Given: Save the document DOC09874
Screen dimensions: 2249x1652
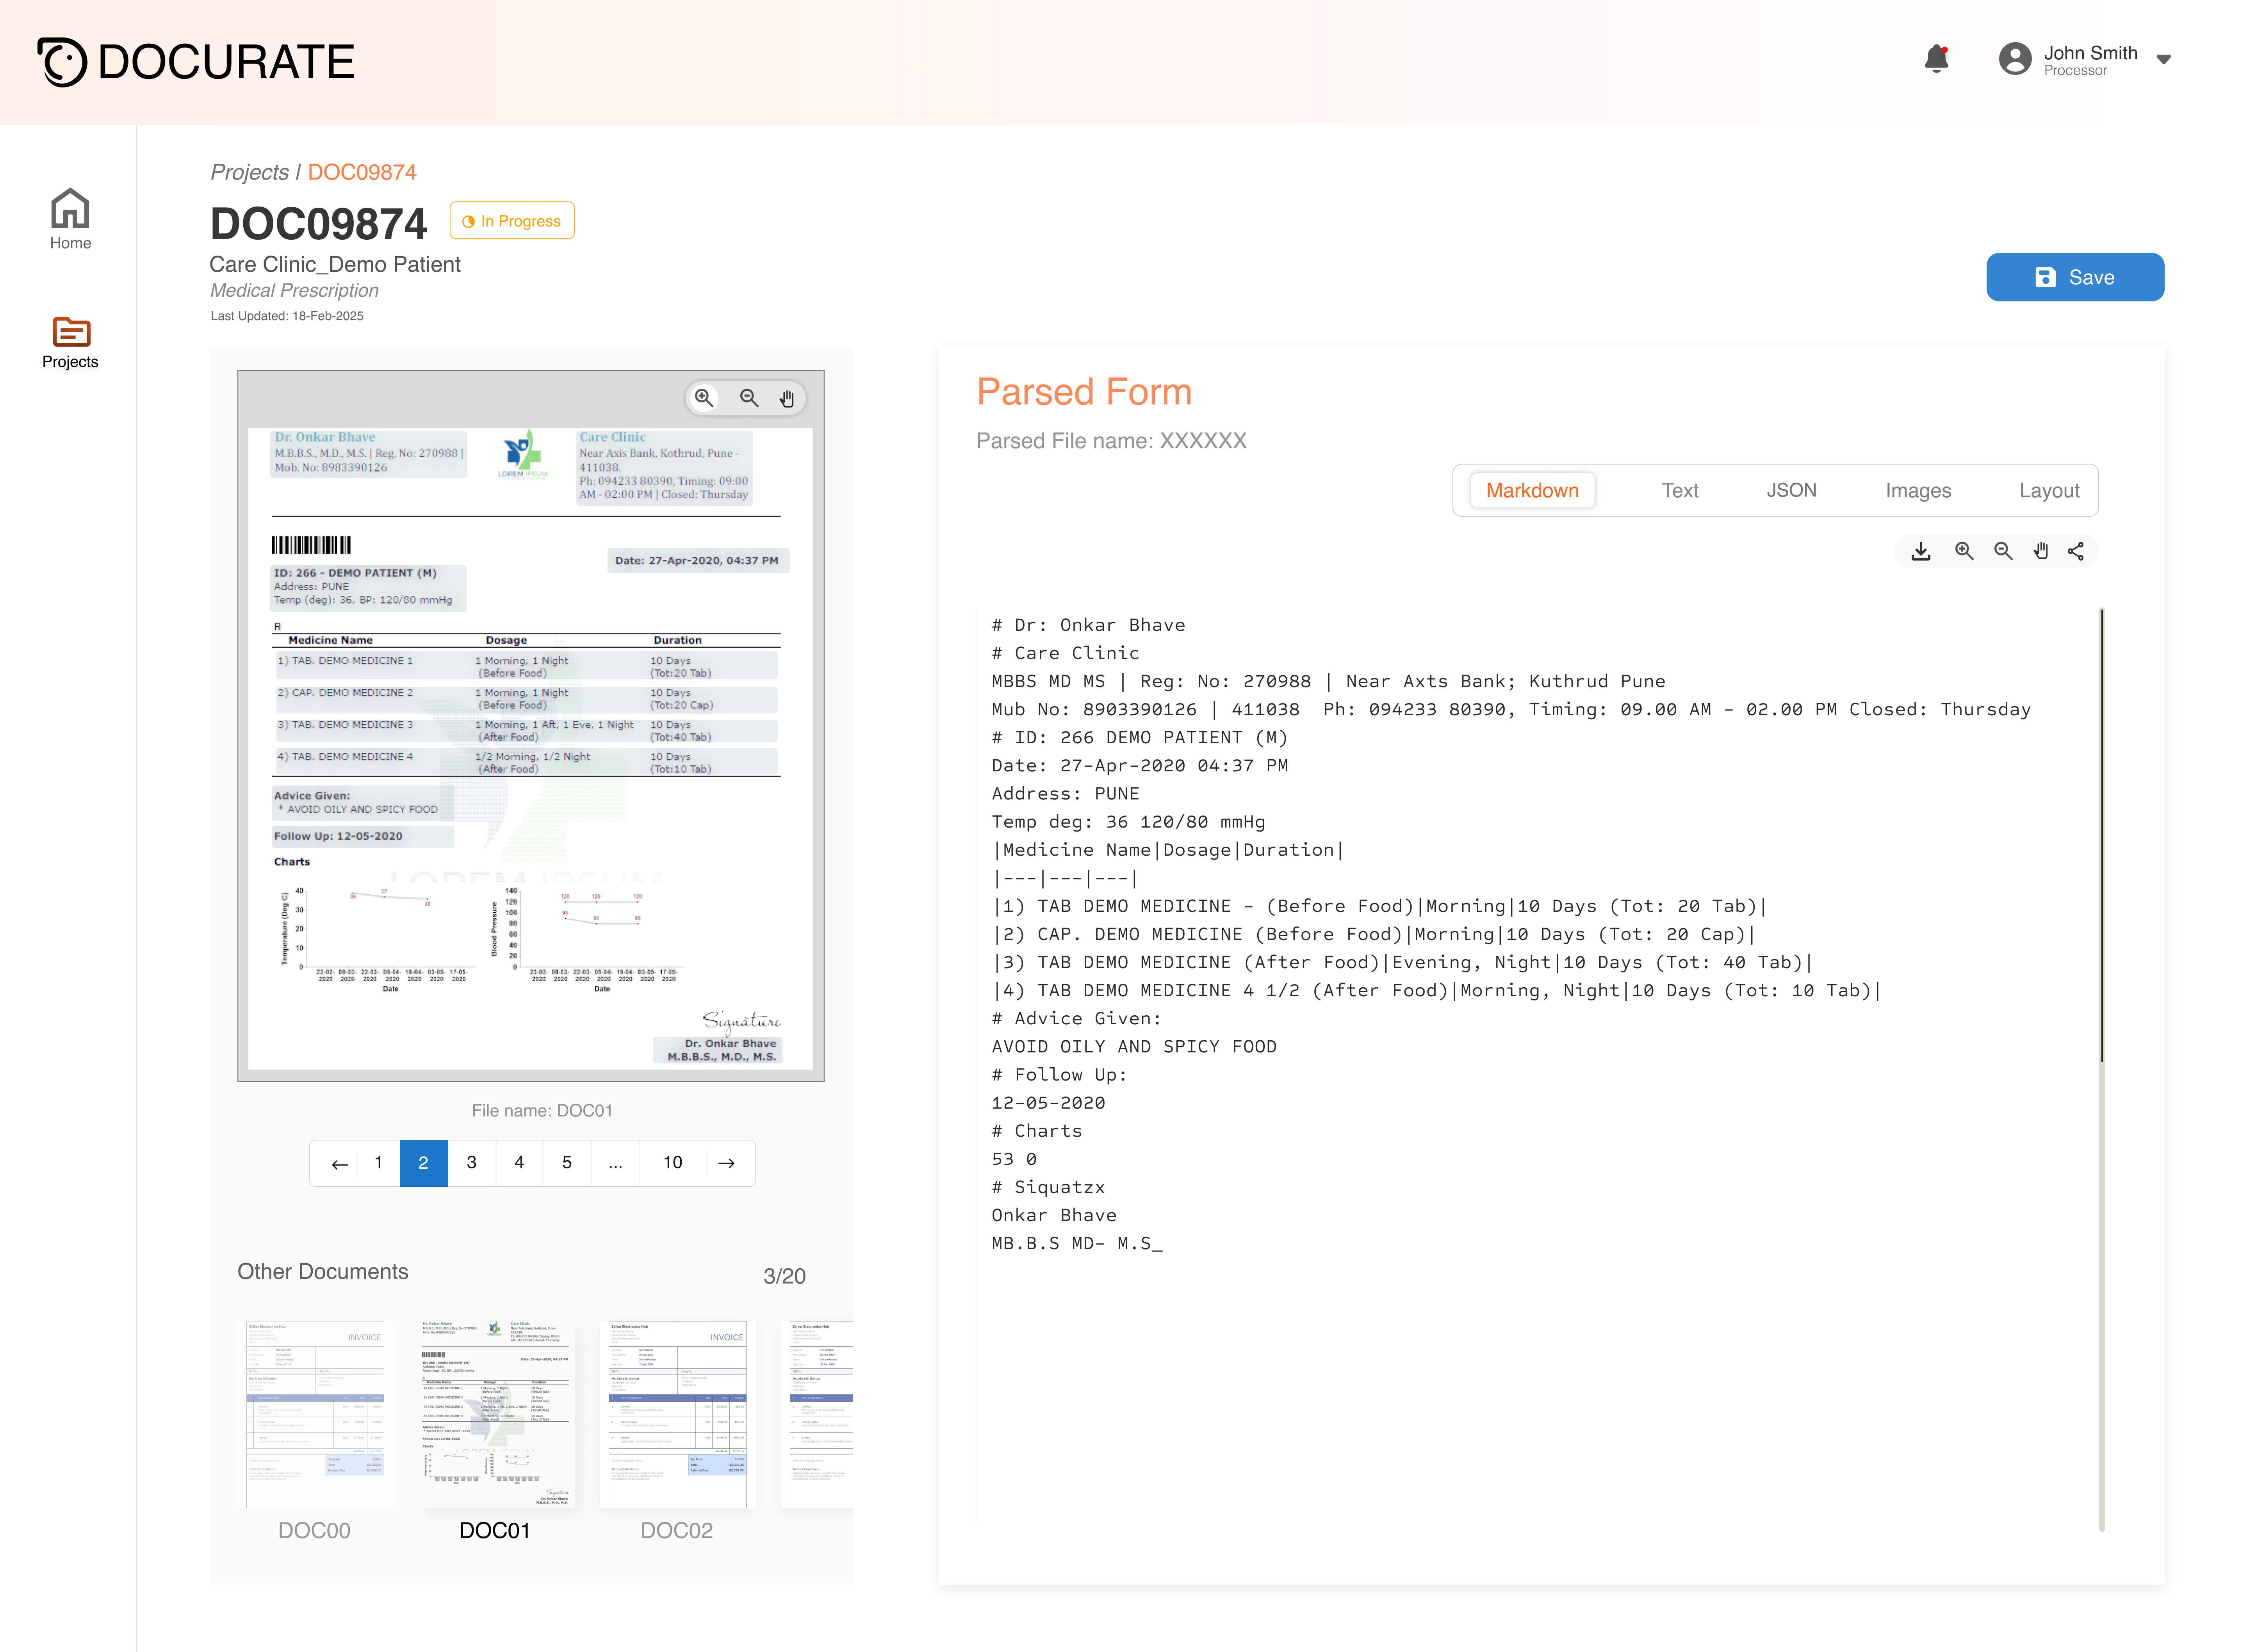Looking at the screenshot, I should pos(2075,277).
